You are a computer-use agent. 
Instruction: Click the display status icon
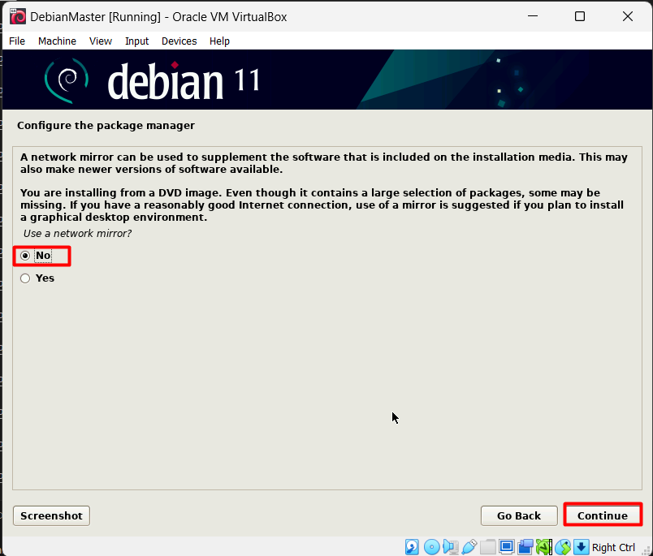coord(507,547)
